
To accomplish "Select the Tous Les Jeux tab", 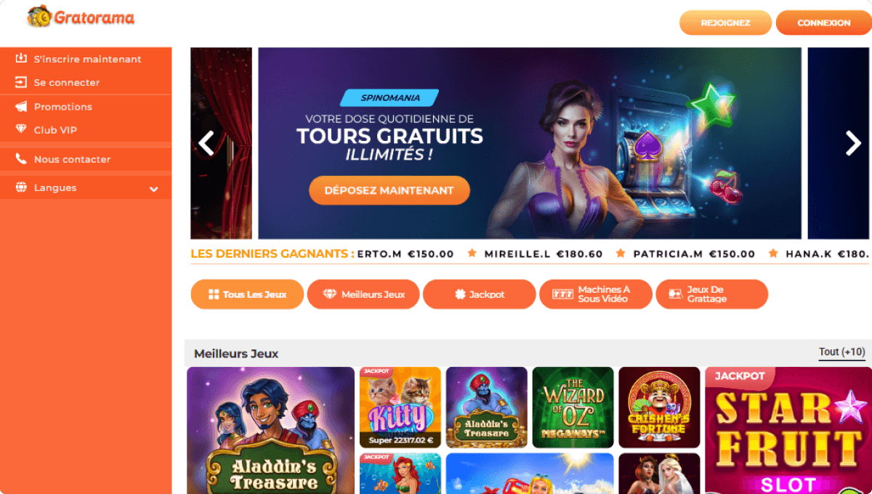I will [247, 294].
